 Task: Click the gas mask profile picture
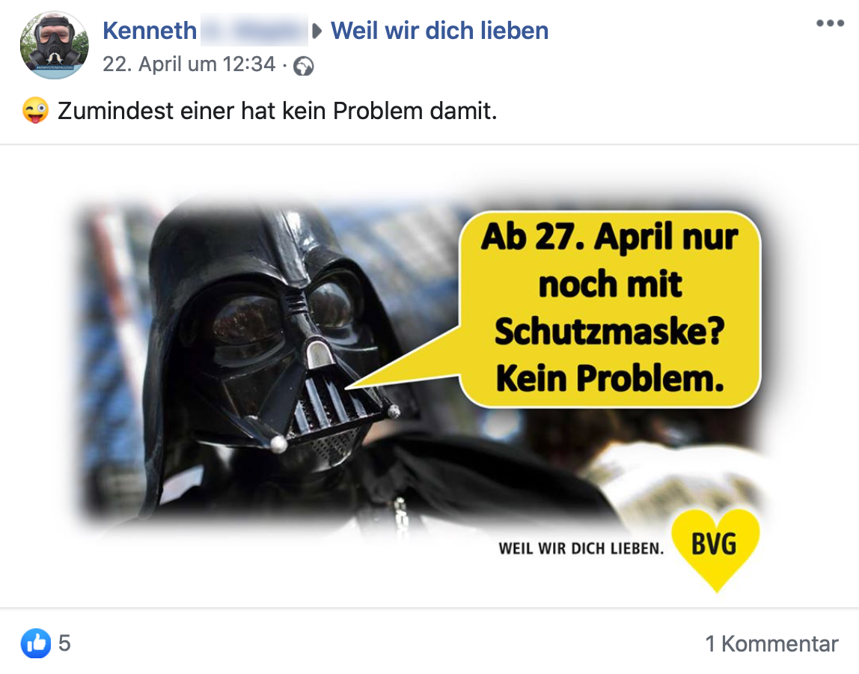point(54,45)
